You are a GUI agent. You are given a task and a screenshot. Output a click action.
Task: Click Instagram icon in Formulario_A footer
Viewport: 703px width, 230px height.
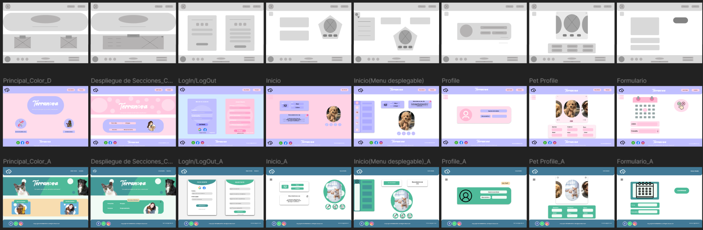(x=635, y=224)
